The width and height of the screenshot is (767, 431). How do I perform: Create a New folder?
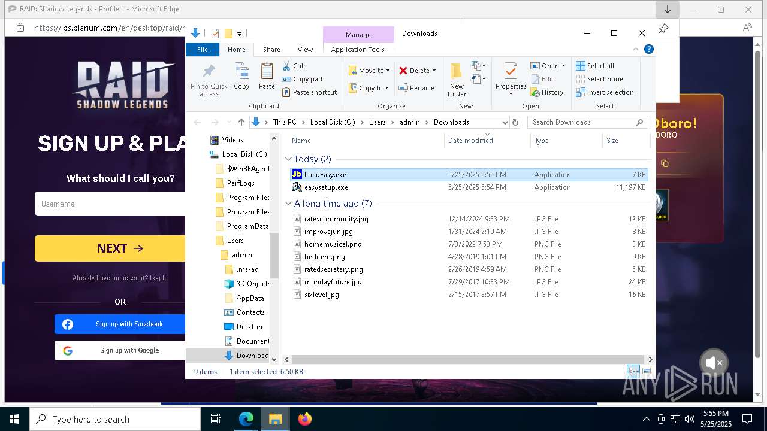pos(457,80)
